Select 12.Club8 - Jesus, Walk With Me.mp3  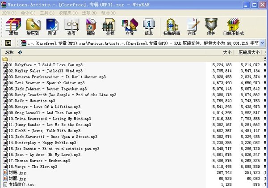(x=45, y=131)
